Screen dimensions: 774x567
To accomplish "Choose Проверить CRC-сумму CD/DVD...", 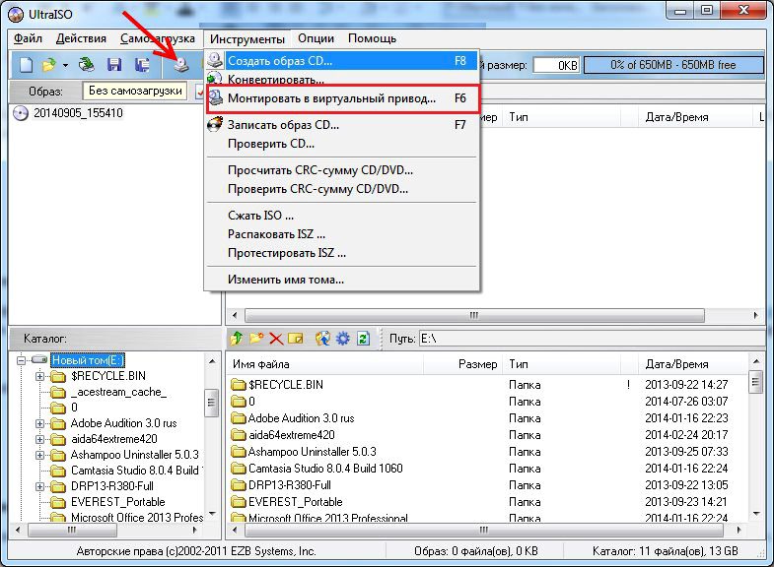I will 342,189.
